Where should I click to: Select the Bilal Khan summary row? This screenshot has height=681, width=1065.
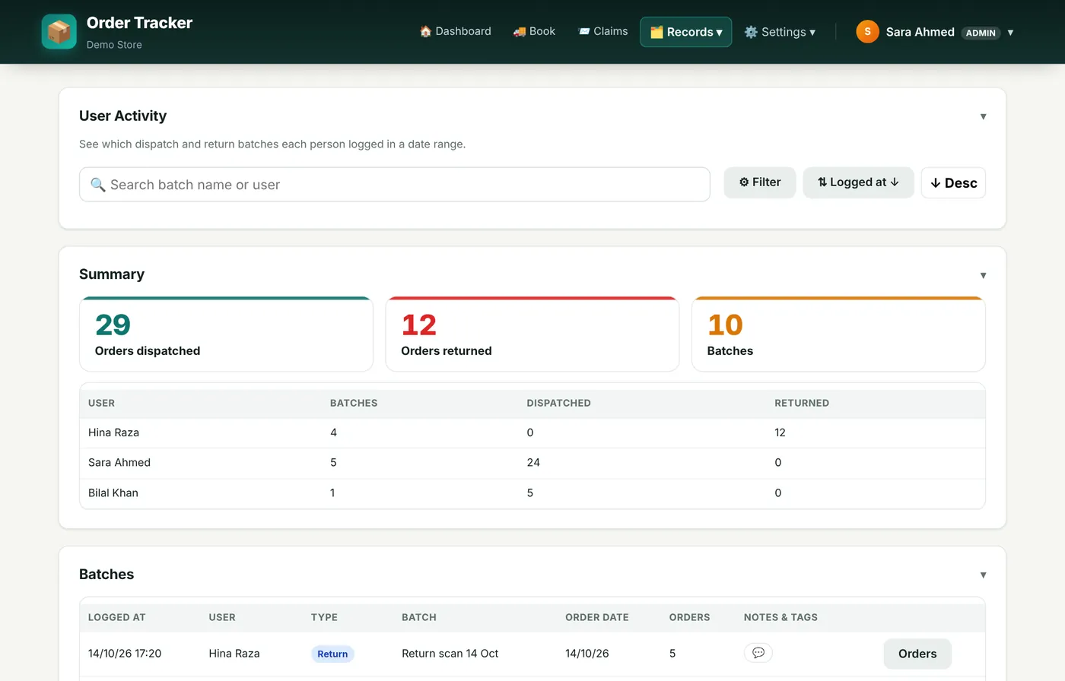pos(532,493)
